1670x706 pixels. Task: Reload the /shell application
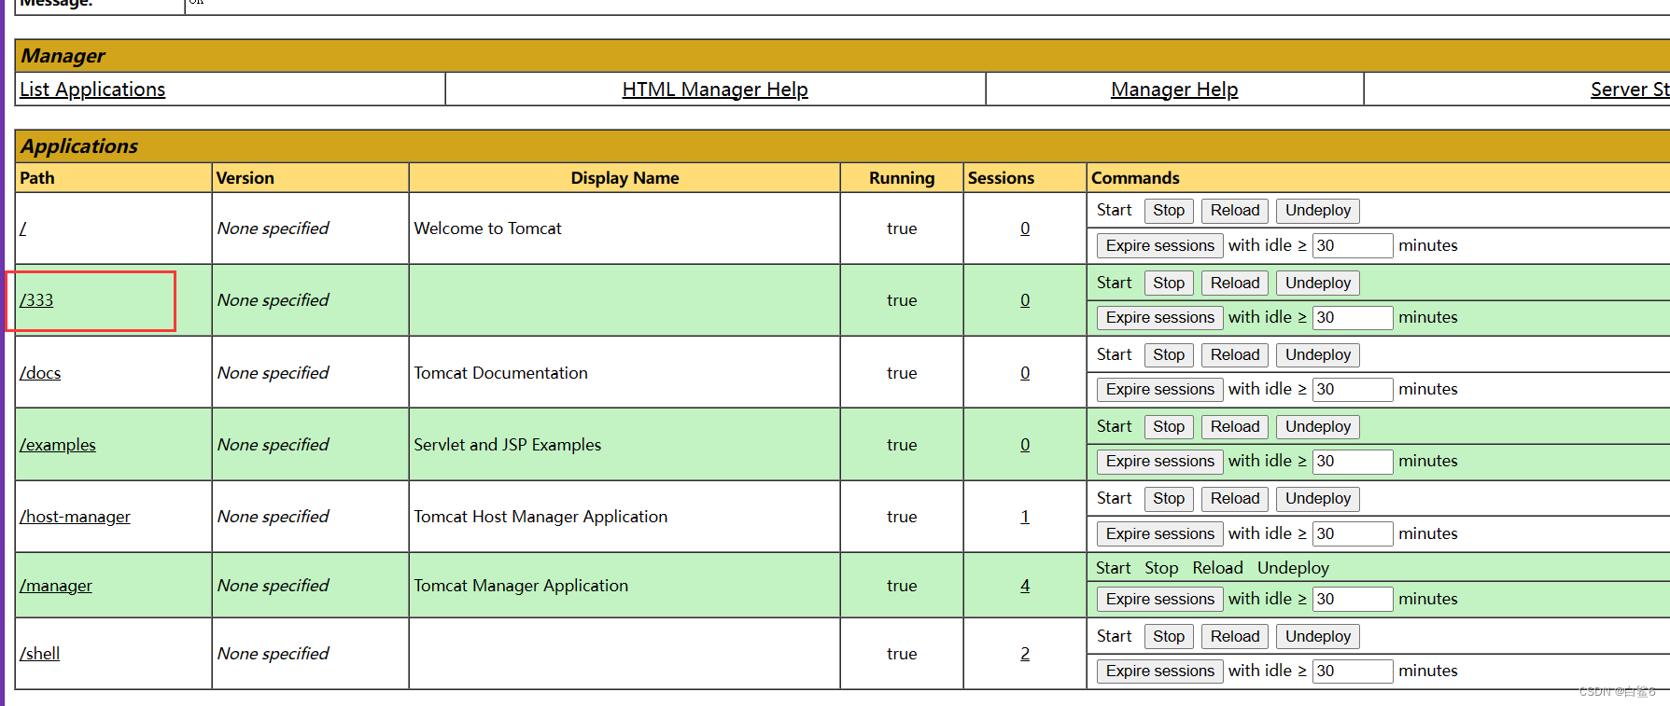coord(1235,637)
